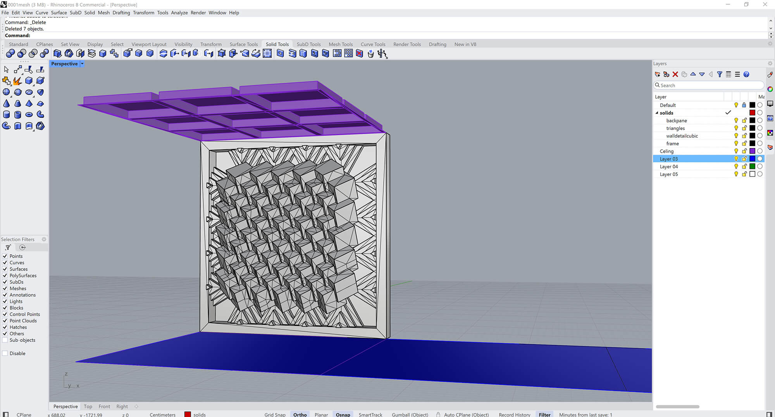This screenshot has width=775, height=417.
Task: Select the Explode tool in the left toolbar
Action: pos(17,81)
